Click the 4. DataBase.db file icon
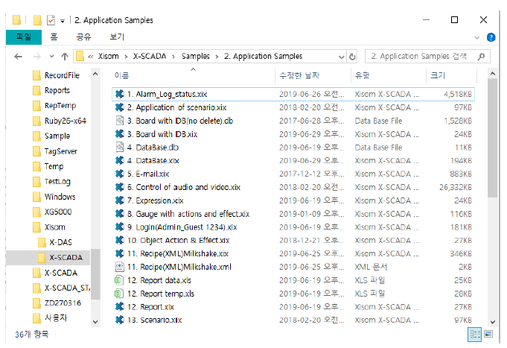The height and width of the screenshot is (348, 507). 119,147
